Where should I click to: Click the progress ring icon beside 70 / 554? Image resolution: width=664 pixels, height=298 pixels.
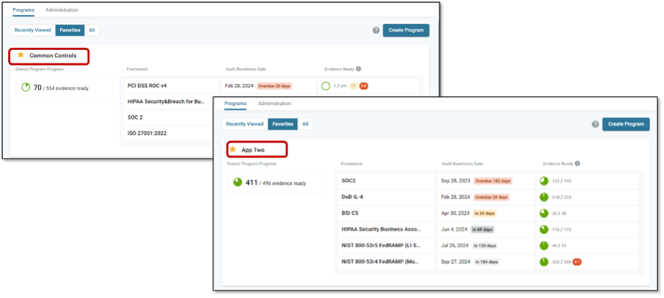(25, 87)
